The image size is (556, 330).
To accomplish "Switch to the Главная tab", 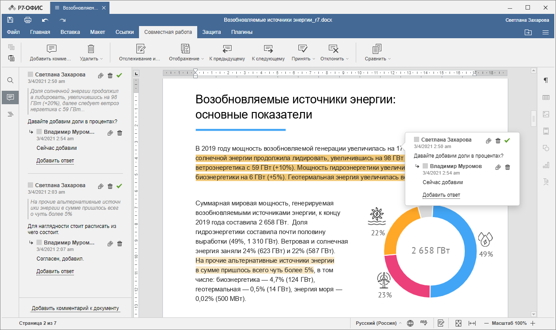I will pos(40,32).
